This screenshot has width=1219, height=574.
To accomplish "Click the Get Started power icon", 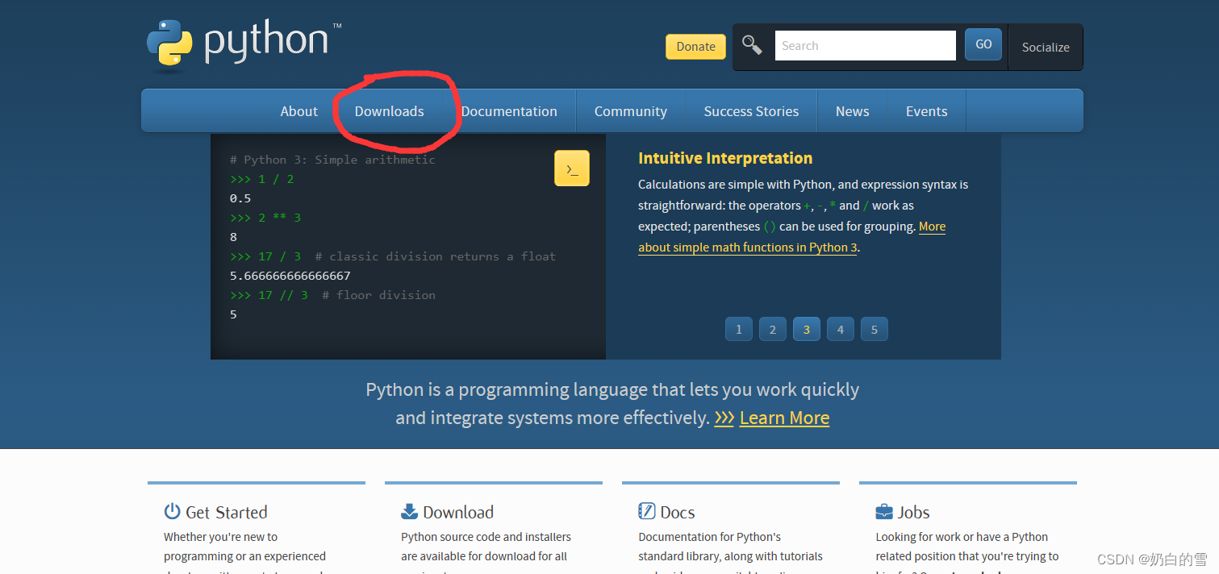I will [x=172, y=511].
